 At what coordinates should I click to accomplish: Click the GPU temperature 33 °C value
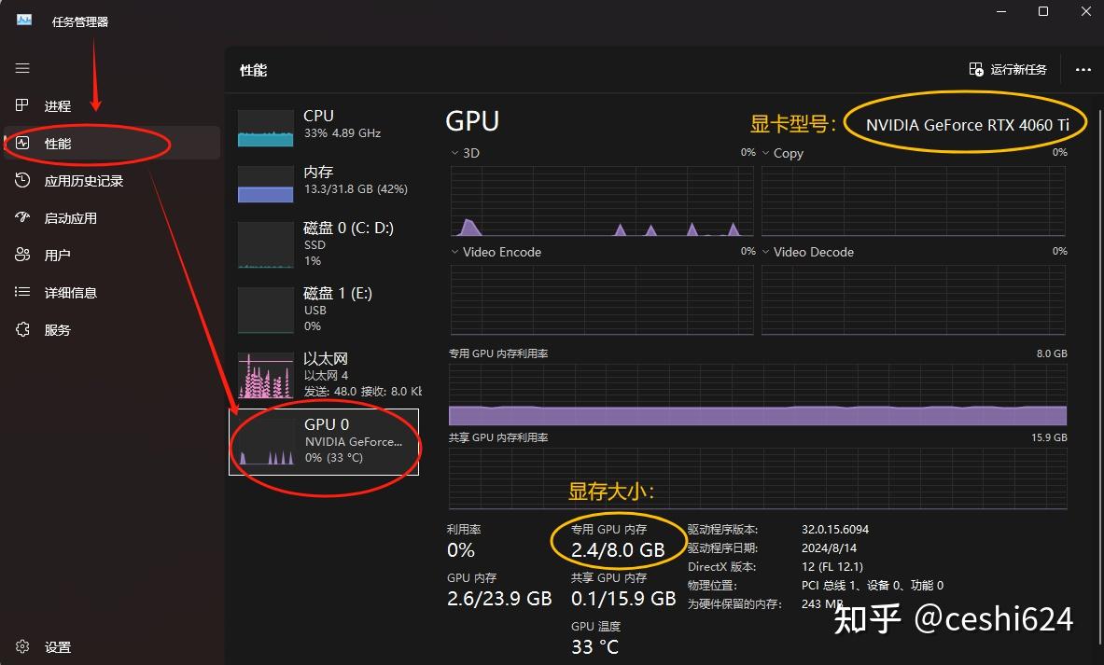coord(595,646)
